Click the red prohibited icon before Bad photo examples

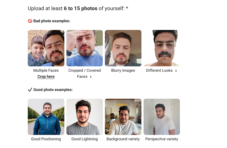click(x=30, y=21)
